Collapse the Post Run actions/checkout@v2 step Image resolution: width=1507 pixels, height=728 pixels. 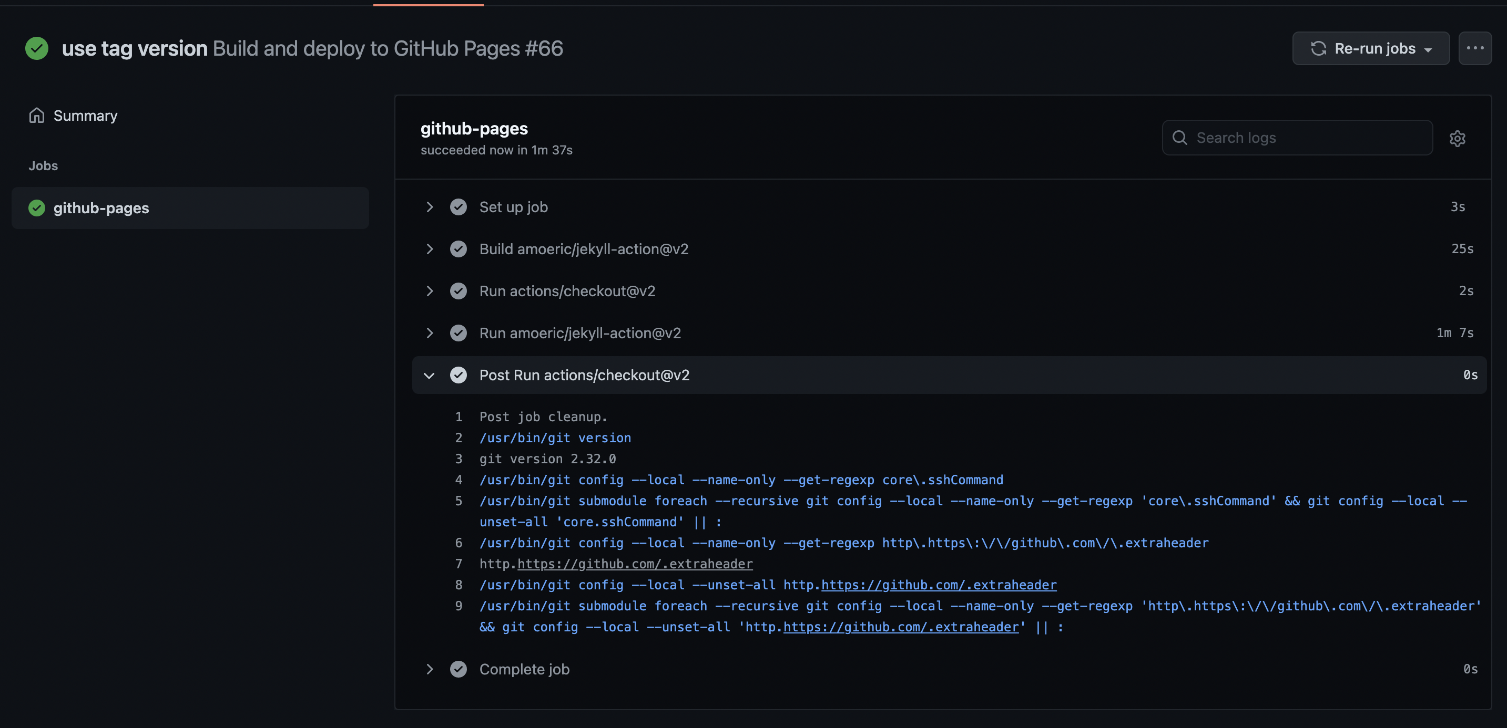tap(430, 375)
